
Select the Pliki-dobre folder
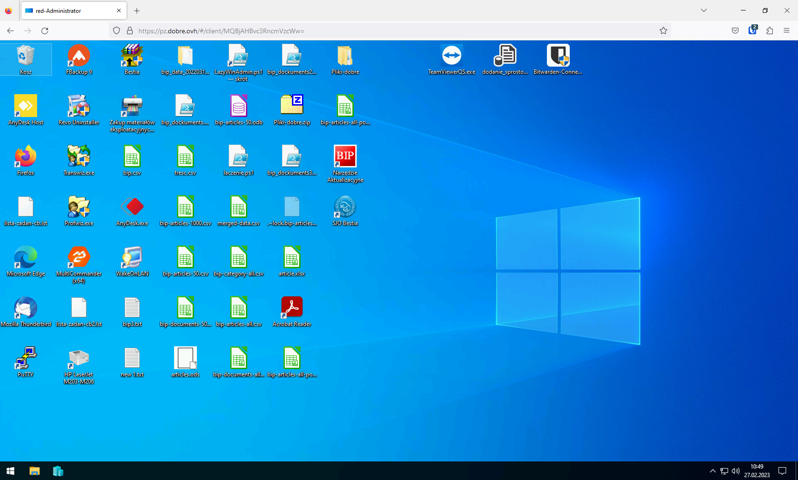point(345,59)
